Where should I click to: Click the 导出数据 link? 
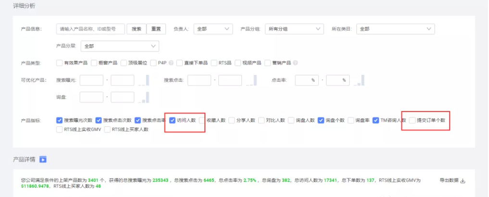449,181
